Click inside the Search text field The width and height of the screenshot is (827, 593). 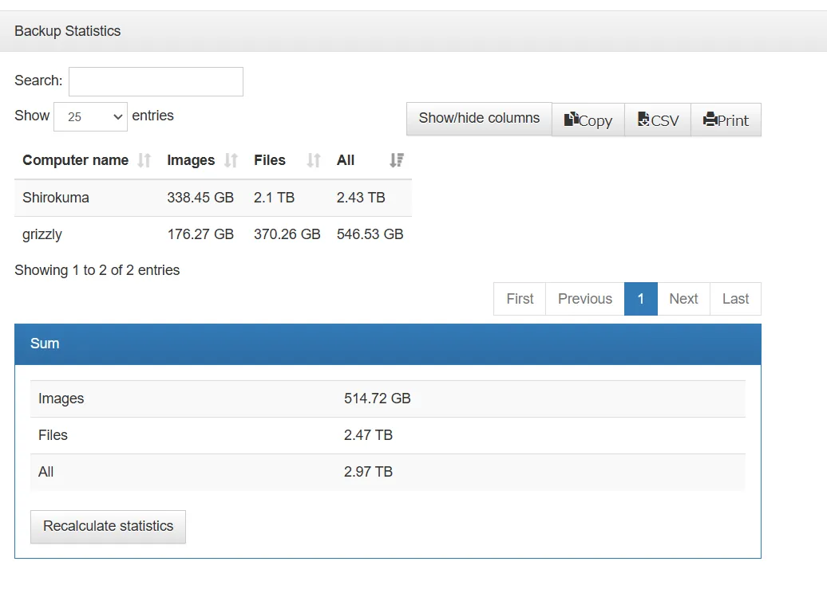pyautogui.click(x=156, y=81)
